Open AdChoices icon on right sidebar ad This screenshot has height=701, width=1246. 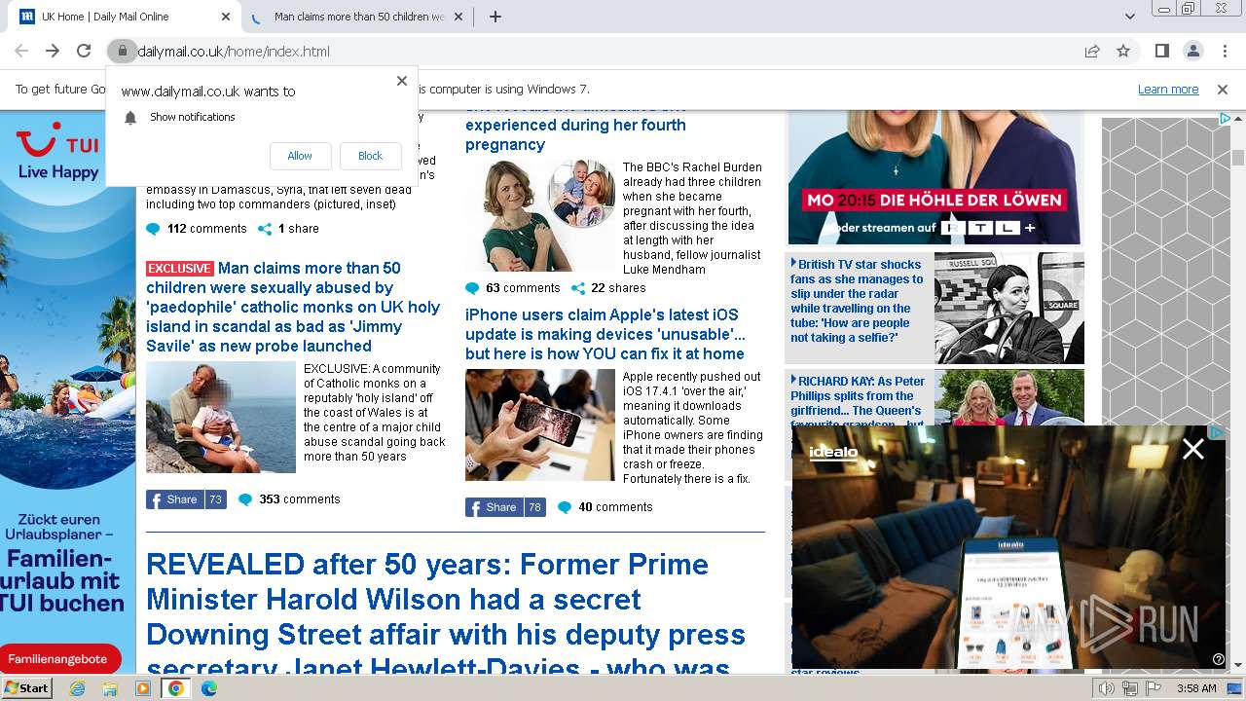(x=1225, y=119)
